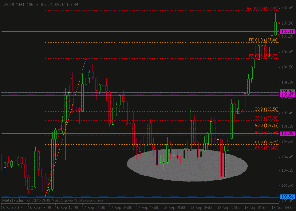
Task: Click 107.20 on the price axis
Action: tap(287, 36)
